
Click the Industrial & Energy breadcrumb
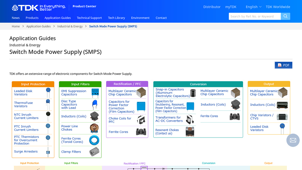pyautogui.click(x=70, y=26)
